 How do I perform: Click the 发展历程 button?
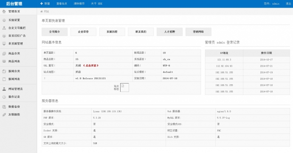click(112, 32)
